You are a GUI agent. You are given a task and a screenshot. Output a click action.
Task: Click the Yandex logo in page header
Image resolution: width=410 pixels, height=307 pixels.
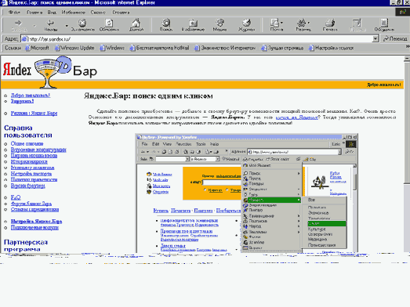click(17, 69)
